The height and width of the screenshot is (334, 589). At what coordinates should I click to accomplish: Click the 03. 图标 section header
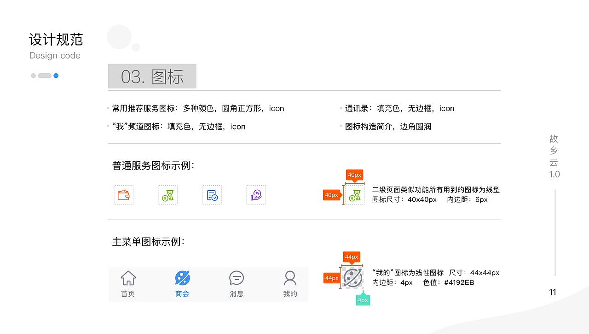pos(152,76)
